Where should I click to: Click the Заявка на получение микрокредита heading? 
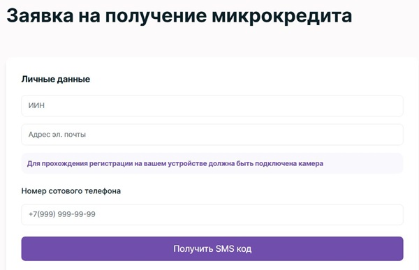click(179, 16)
